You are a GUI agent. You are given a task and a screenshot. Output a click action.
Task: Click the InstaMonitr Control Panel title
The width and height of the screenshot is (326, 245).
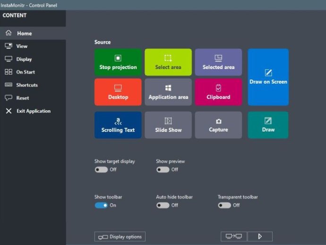pyautogui.click(x=29, y=5)
